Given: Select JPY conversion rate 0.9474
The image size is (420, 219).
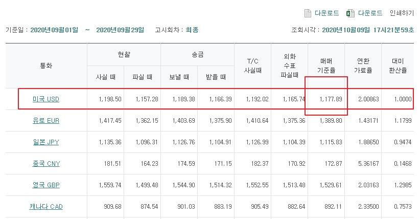Looking at the screenshot, I should 403,142.
